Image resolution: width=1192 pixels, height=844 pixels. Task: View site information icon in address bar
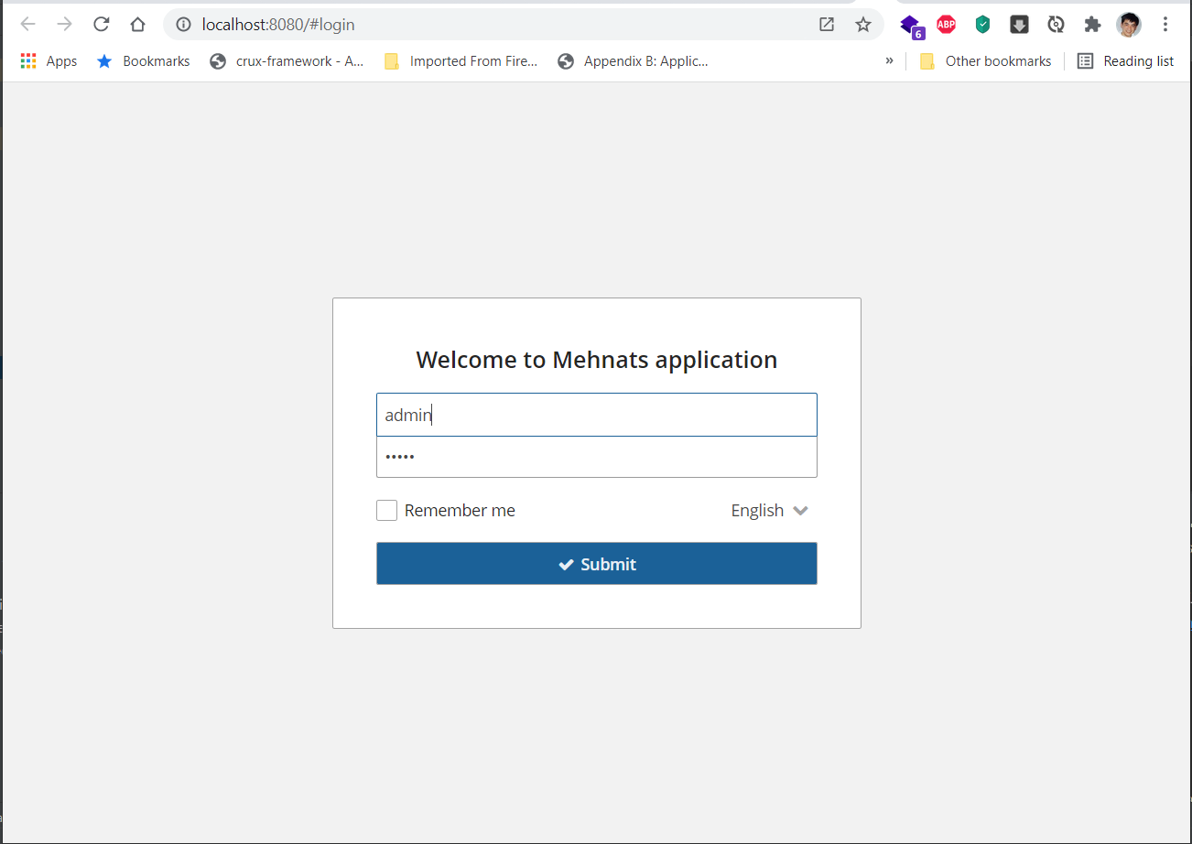[184, 25]
